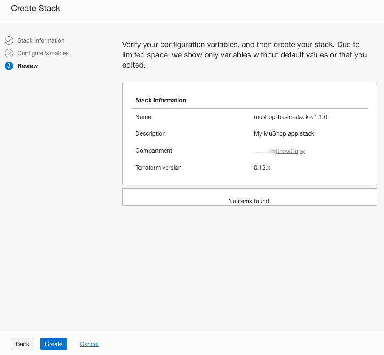Cancel the stack creation
Screen dimensions: 384x355
point(89,344)
